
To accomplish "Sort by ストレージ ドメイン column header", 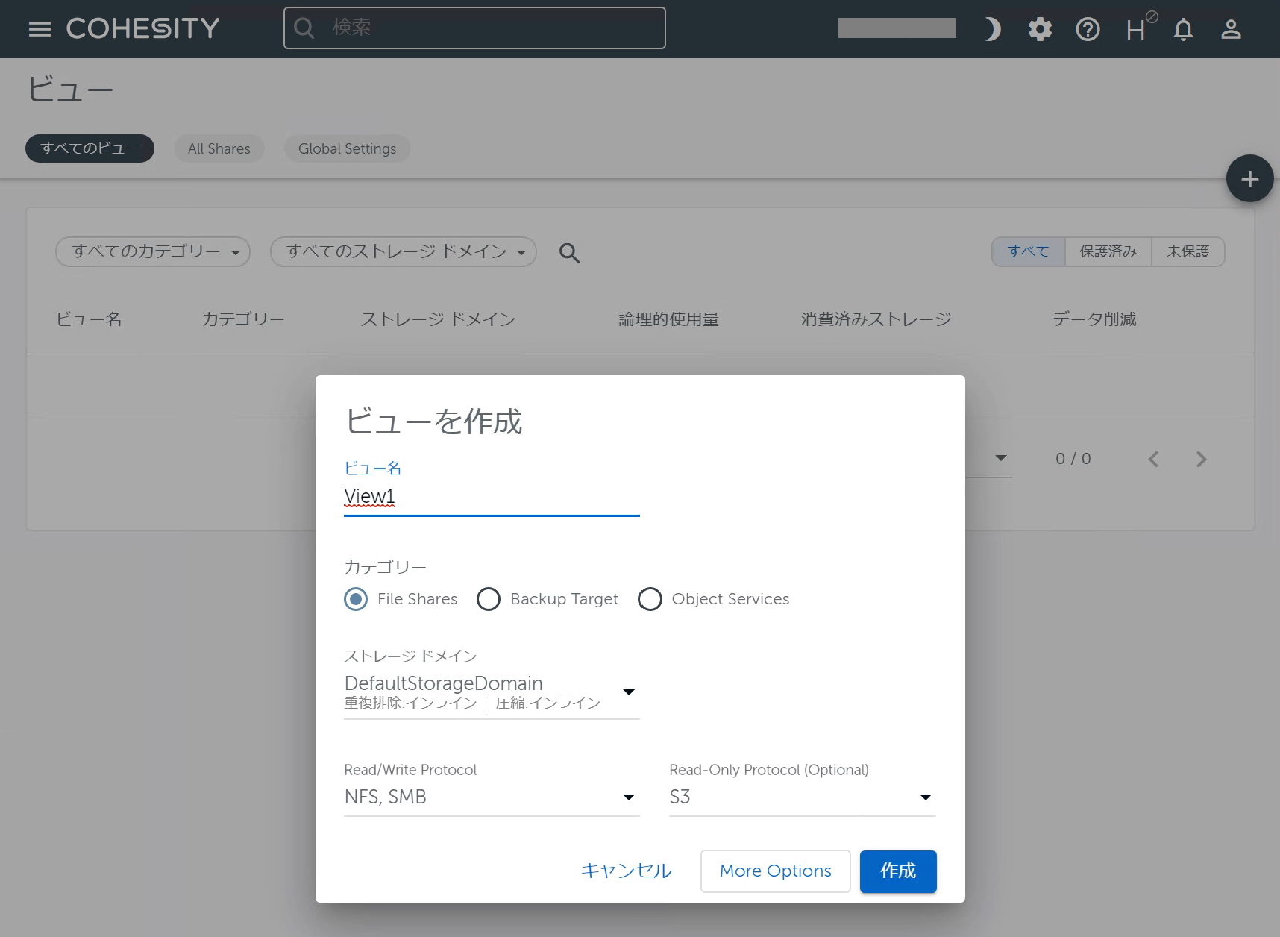I will (x=438, y=319).
